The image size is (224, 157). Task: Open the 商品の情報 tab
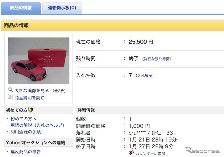(21, 8)
